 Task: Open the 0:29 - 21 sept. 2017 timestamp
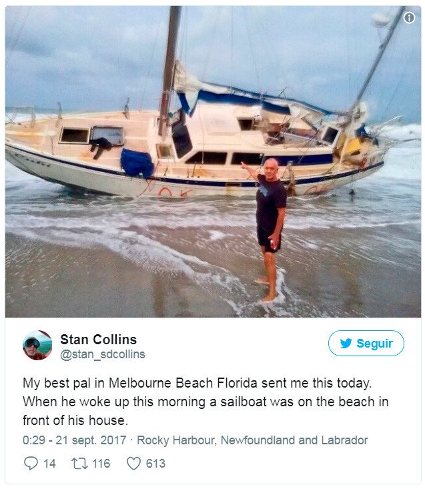(75, 440)
